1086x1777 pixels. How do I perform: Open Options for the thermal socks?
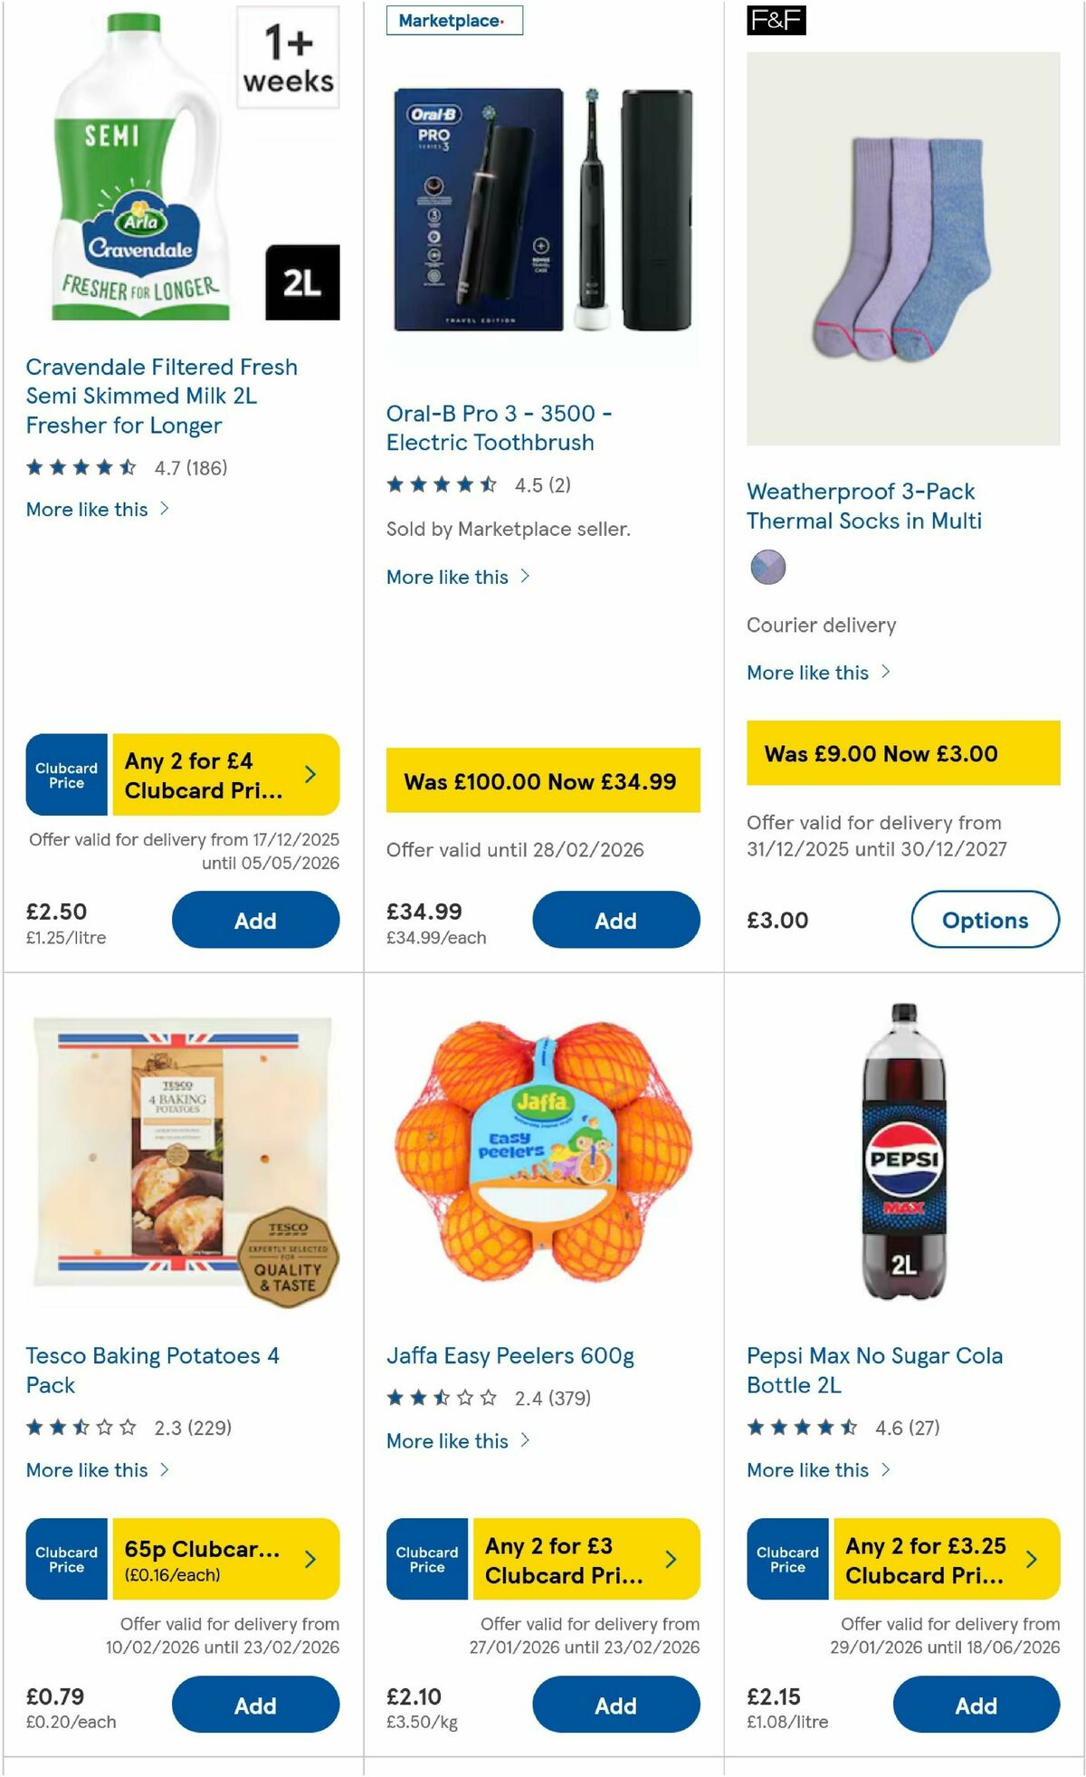(984, 920)
